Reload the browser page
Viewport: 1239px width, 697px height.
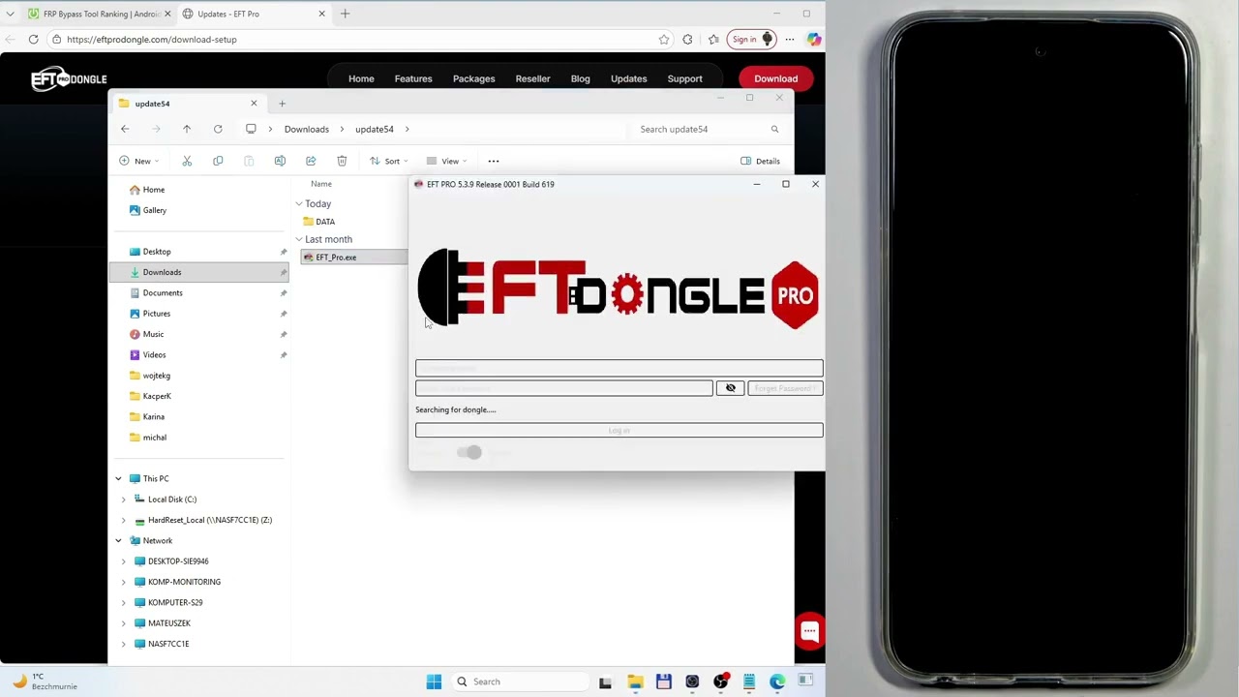pos(33,40)
